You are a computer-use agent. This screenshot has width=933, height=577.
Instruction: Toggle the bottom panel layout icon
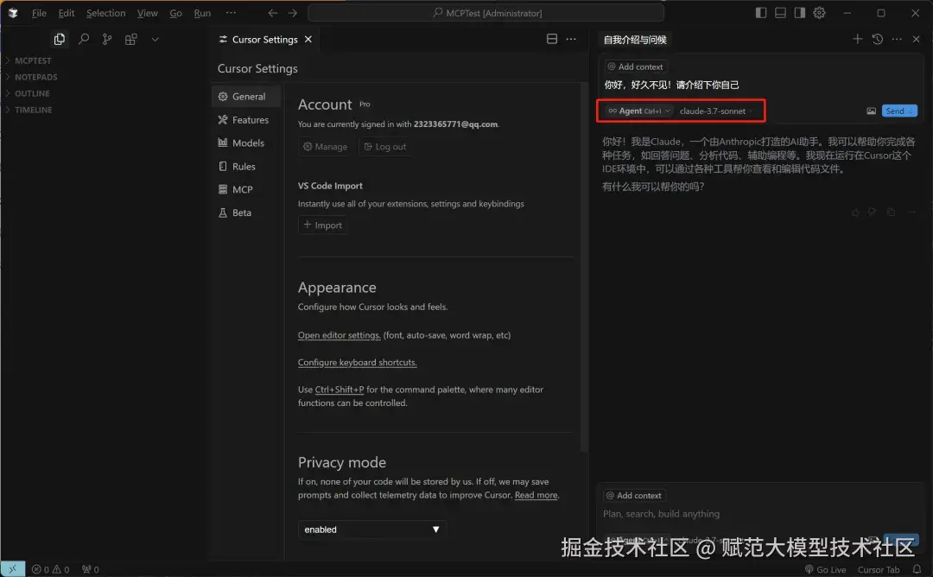pos(780,12)
